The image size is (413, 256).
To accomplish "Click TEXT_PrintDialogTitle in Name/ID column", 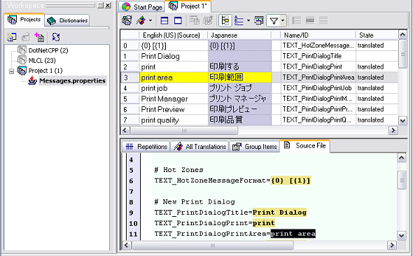I will click(318, 56).
